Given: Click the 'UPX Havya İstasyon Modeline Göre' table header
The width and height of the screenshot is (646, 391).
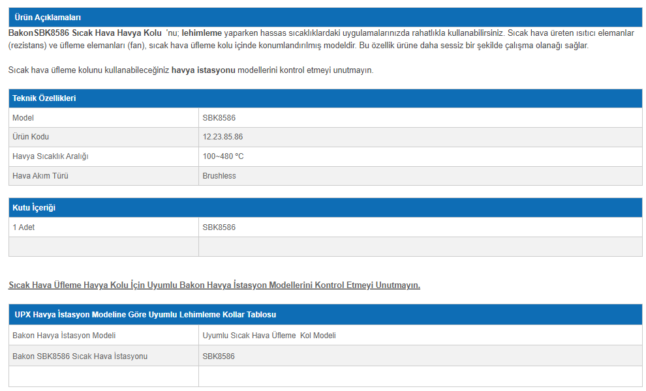Looking at the screenshot, I should 326,315.
